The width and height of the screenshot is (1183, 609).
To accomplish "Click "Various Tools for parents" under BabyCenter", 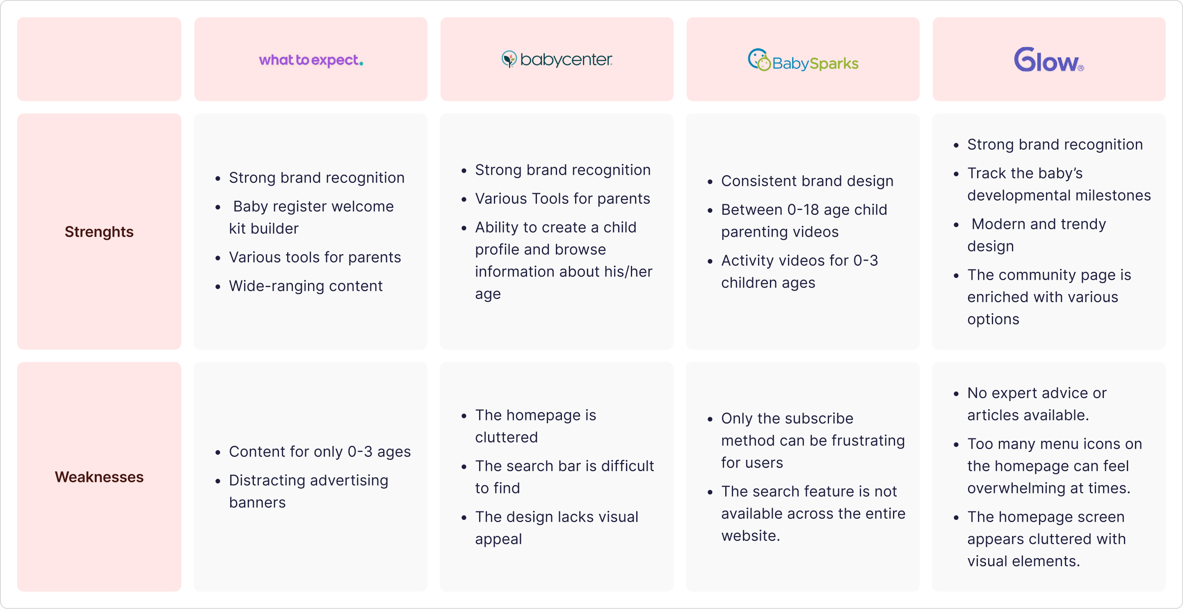I will pyautogui.click(x=562, y=198).
